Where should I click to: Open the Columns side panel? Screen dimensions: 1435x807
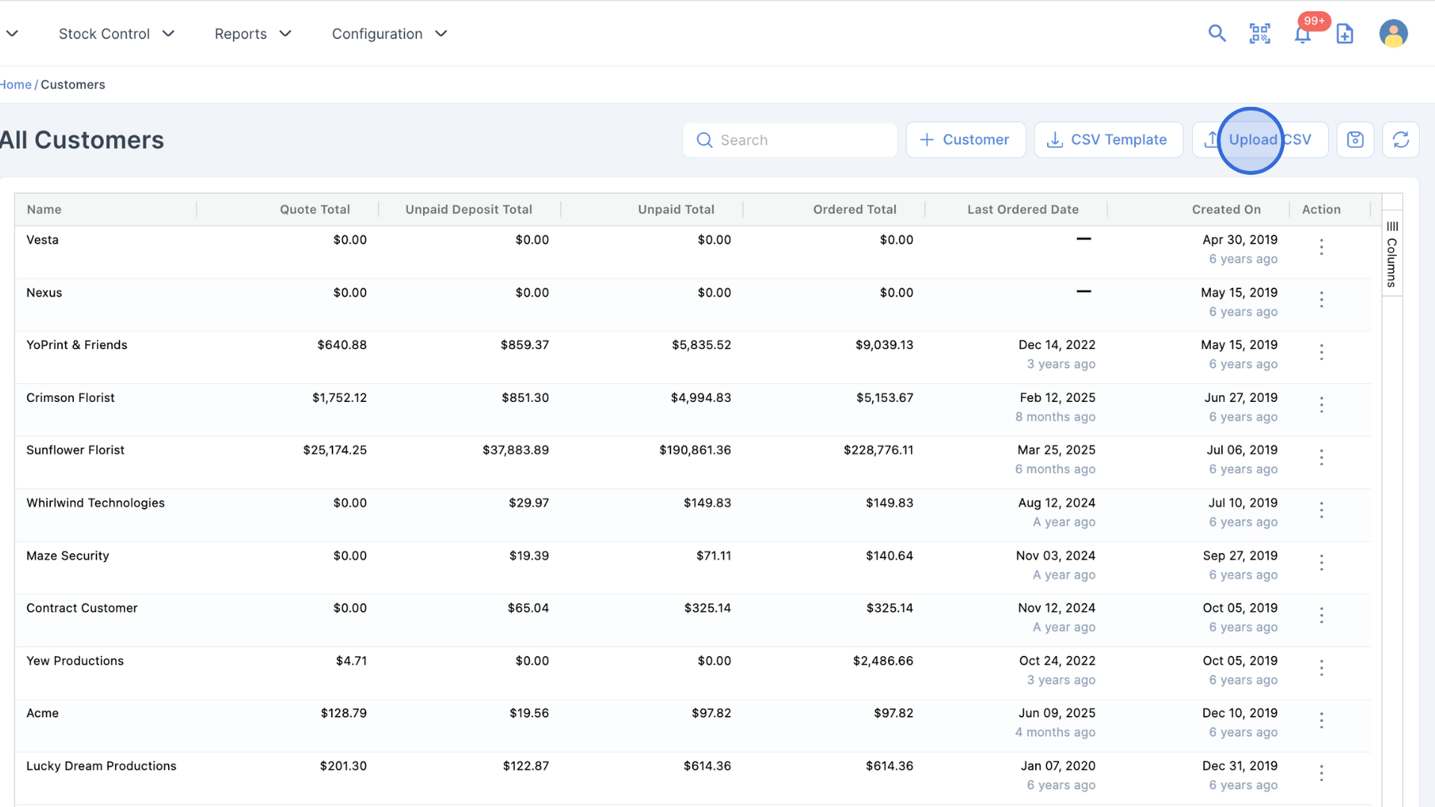(1392, 254)
